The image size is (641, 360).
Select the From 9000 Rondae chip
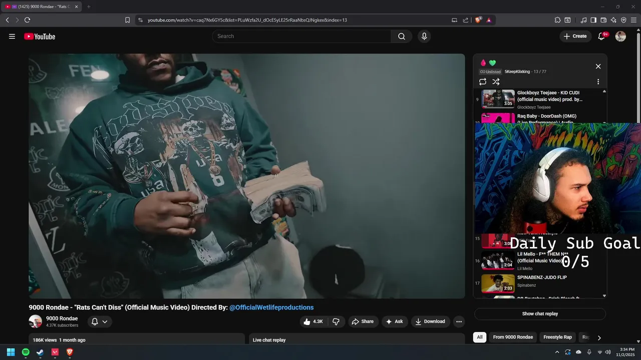coord(513,337)
